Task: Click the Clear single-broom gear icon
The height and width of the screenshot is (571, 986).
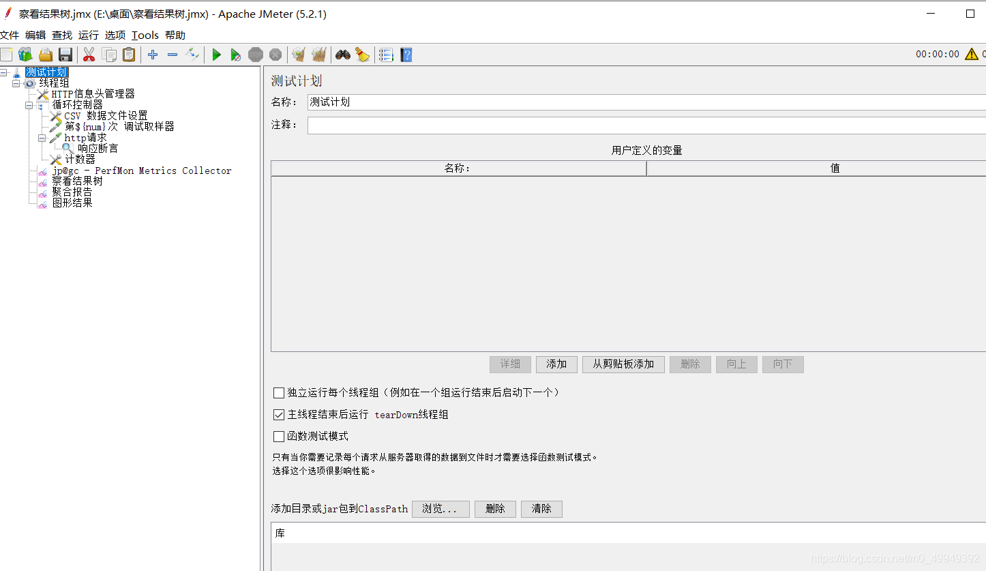Action: [299, 55]
